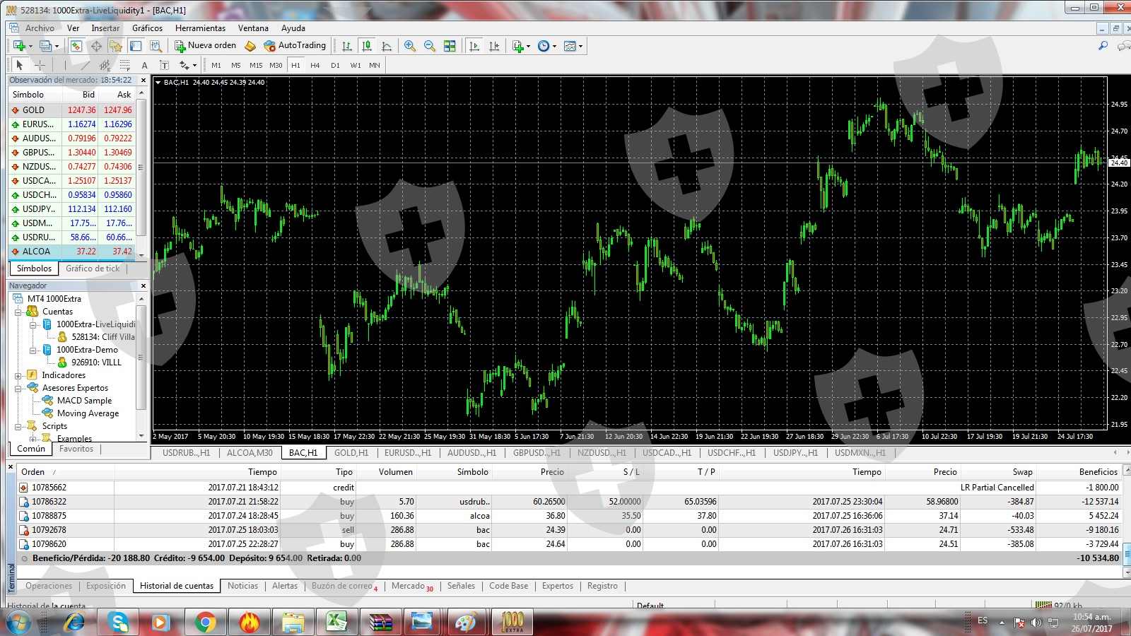Collapse the Scripts tree node
1131x636 pixels.
(18, 426)
